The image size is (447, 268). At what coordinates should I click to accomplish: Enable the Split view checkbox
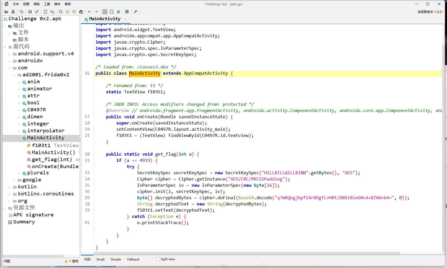tap(158, 259)
